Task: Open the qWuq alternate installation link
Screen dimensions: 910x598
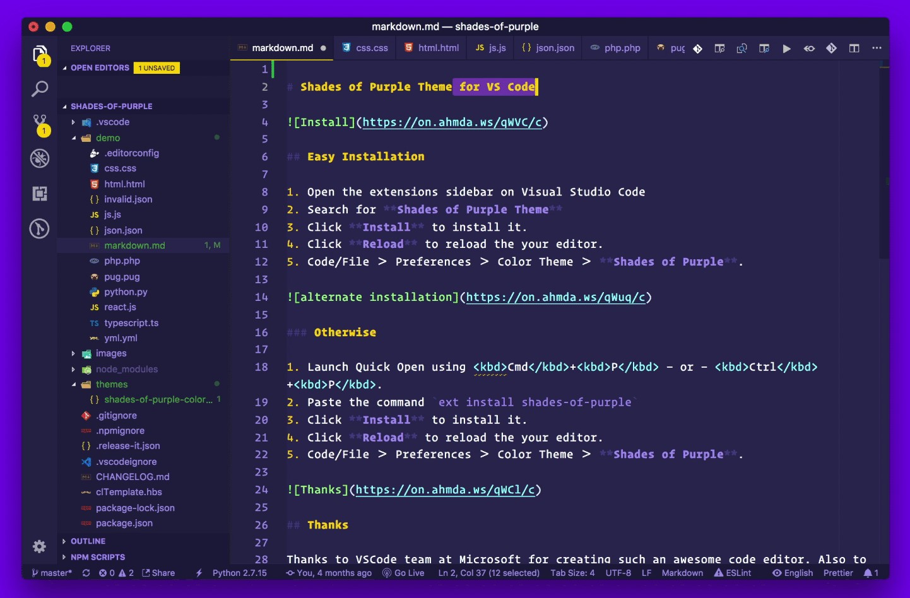Action: point(555,297)
